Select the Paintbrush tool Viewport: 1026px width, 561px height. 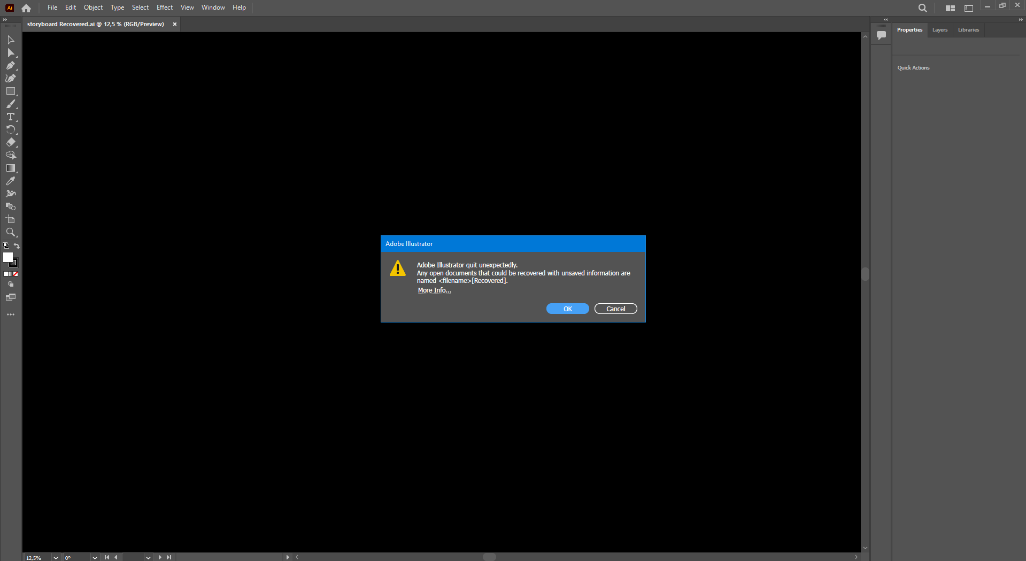click(11, 104)
